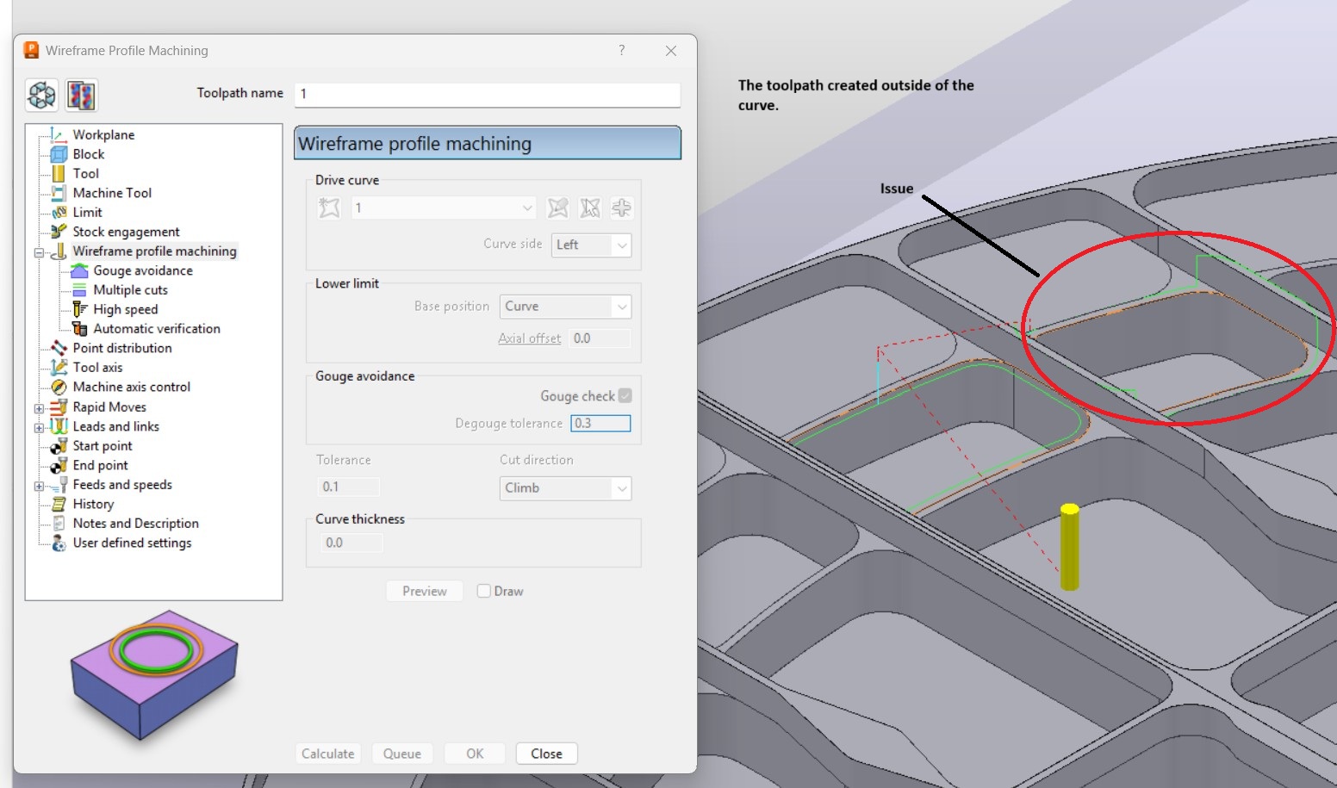Open Point distribution page

[x=122, y=348]
